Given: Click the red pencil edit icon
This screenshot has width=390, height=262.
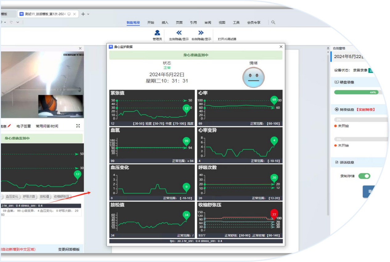Looking at the screenshot, I should click(9, 126).
